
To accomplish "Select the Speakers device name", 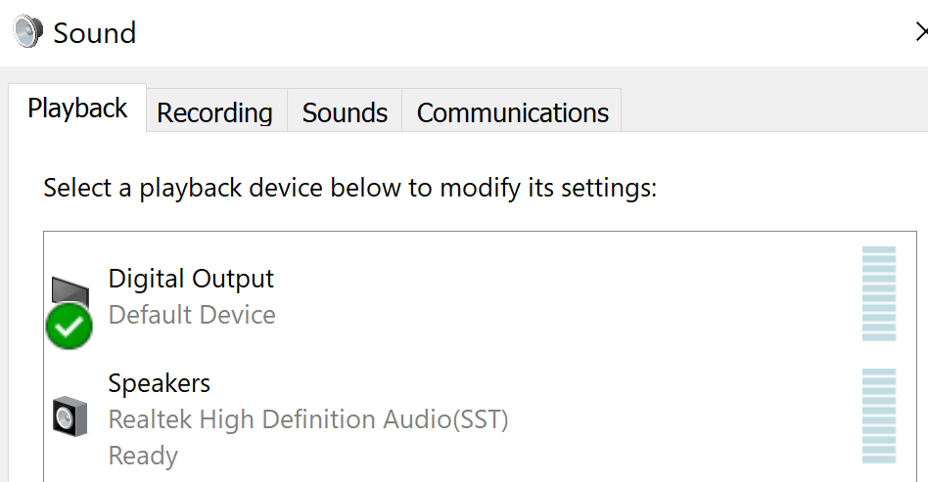I will point(159,383).
